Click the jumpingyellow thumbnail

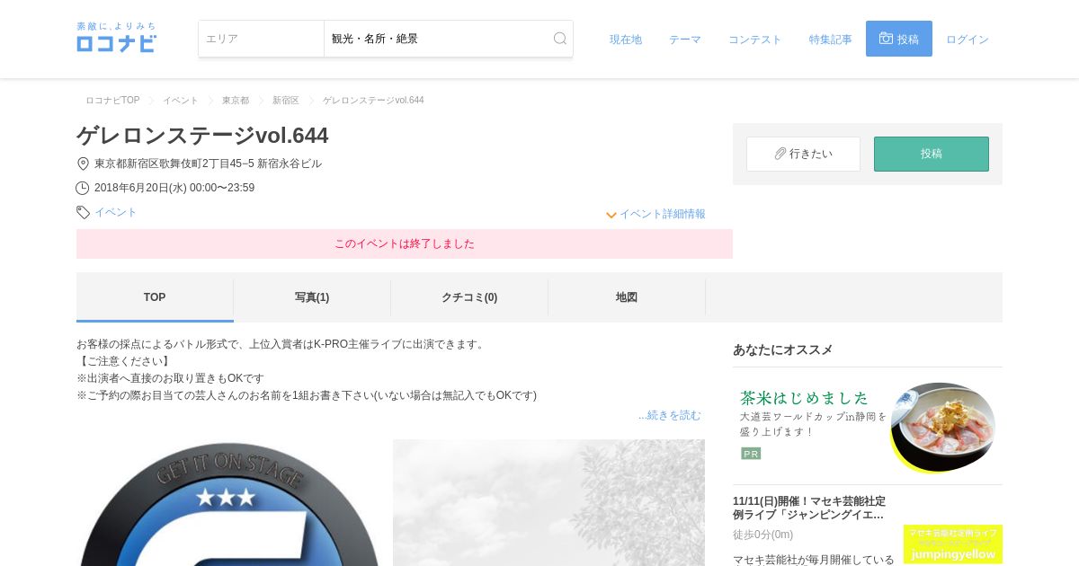[x=953, y=544]
